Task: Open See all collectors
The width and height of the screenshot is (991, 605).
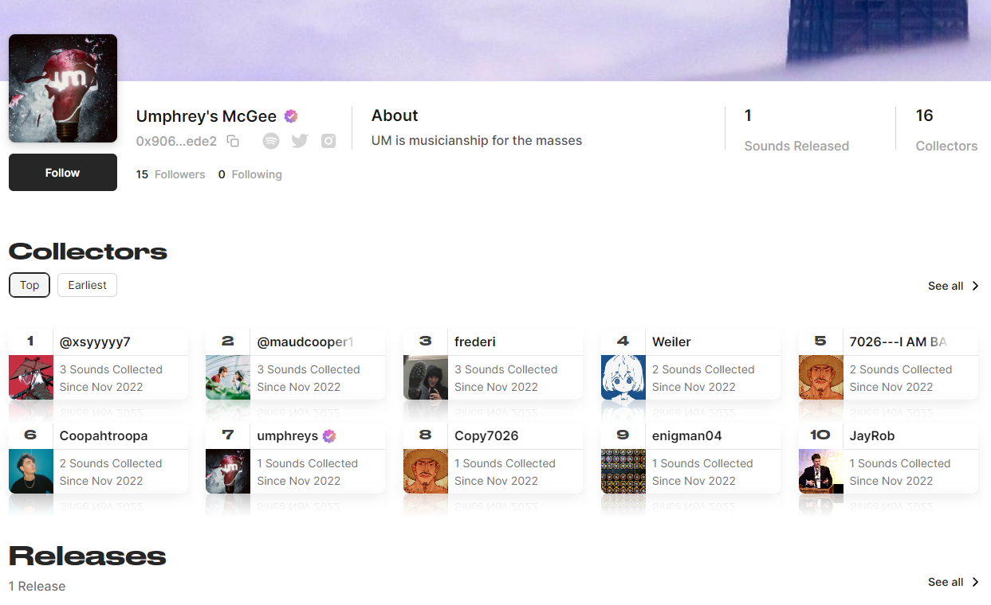Action: click(x=954, y=286)
